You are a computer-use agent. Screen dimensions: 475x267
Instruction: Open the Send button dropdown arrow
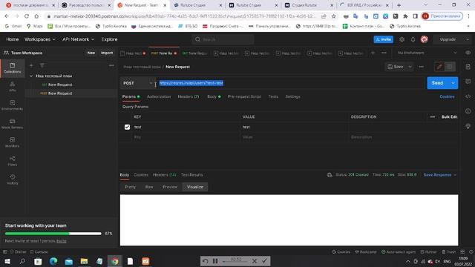453,83
